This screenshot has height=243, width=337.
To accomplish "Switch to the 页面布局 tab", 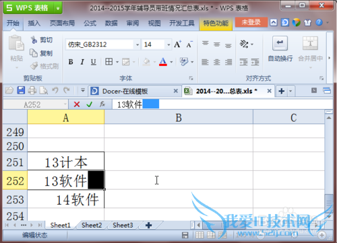I will pos(62,23).
